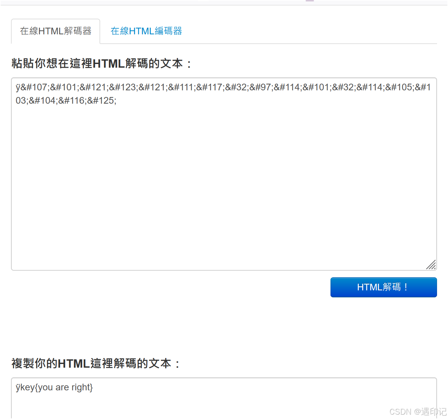Click into the HTML encoded input textarea
This screenshot has width=448, height=419.
click(x=224, y=174)
